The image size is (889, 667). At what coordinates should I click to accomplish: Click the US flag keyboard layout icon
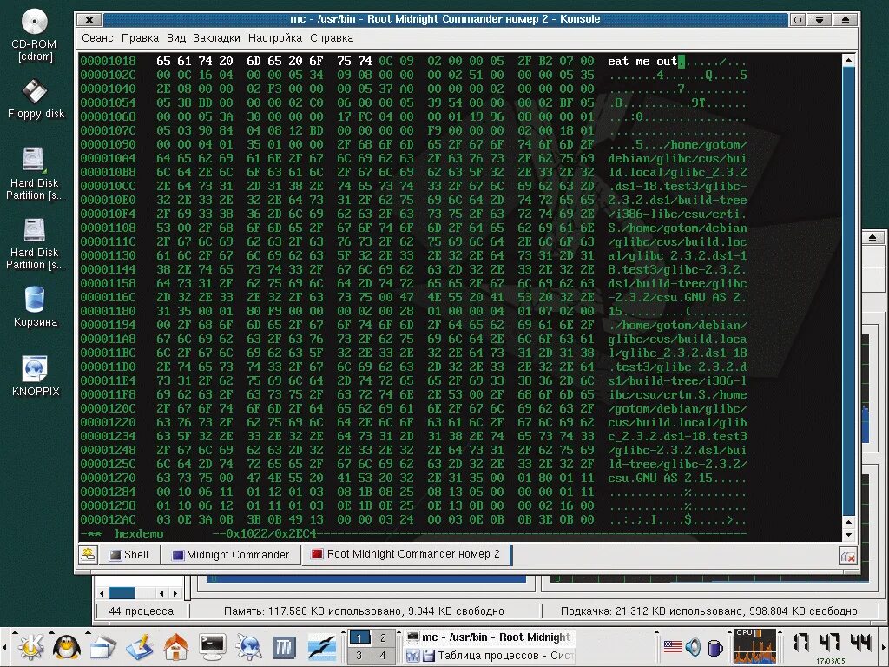[673, 646]
